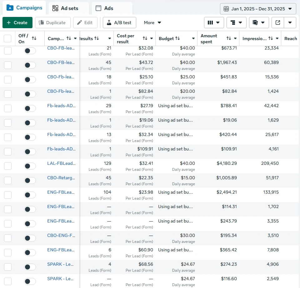This screenshot has width=300, height=288.
Task: Start an A/B test
Action: coord(119,23)
